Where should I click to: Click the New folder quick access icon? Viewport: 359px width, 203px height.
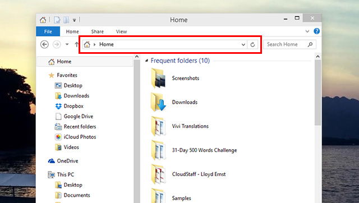click(66, 20)
